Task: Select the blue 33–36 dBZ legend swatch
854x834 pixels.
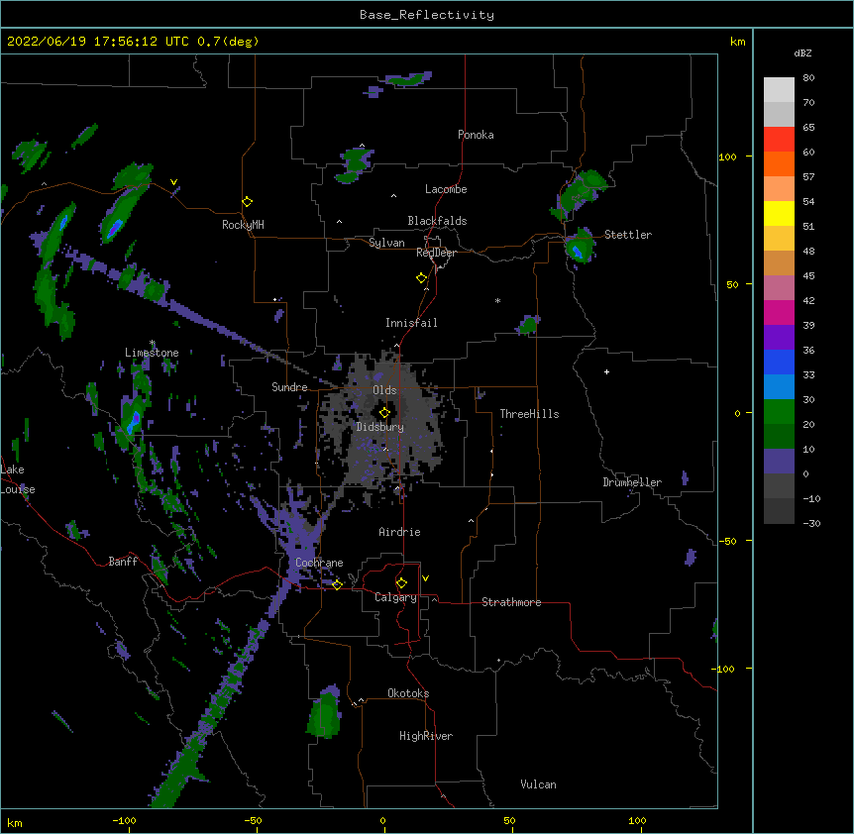Action: tap(779, 363)
